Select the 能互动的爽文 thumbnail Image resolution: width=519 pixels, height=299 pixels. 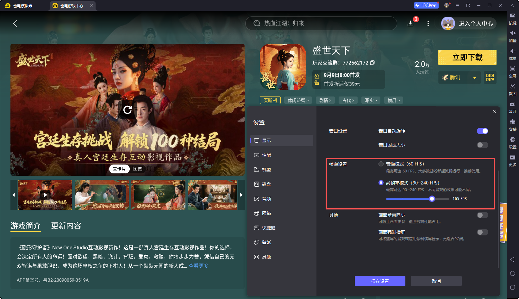[x=159, y=195]
